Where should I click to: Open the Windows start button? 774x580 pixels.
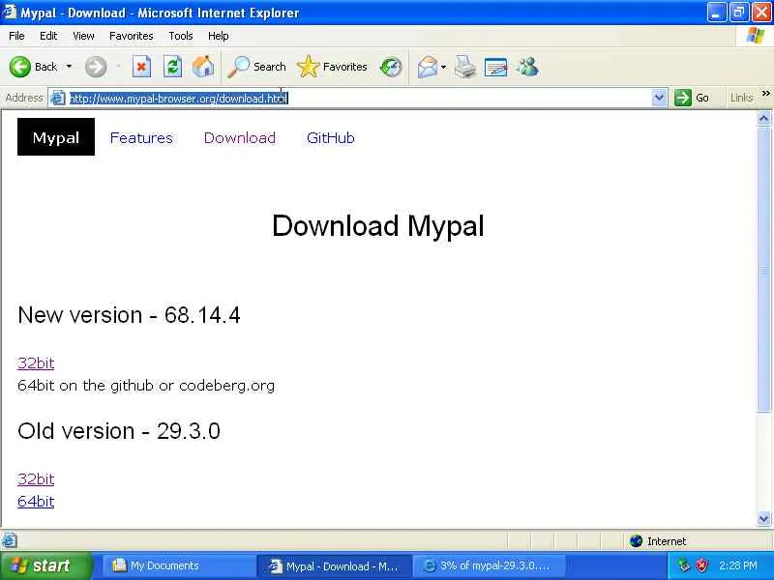(45, 565)
